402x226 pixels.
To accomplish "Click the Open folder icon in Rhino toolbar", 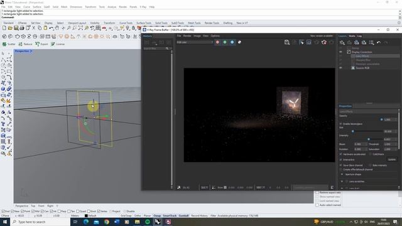I will click(10, 28).
